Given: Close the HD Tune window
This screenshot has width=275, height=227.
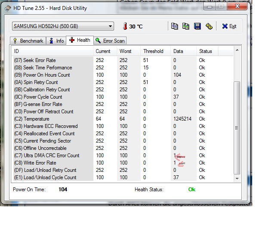Looking at the screenshot, I should (x=237, y=6).
